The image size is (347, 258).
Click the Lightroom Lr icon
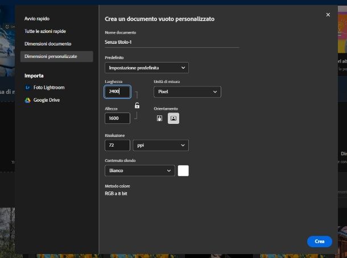click(x=28, y=88)
